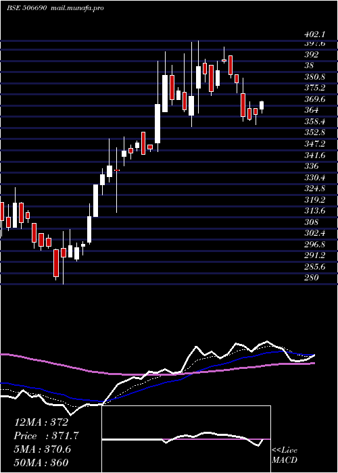
Task: Click the 380.8 price axis label
Action: (315, 77)
